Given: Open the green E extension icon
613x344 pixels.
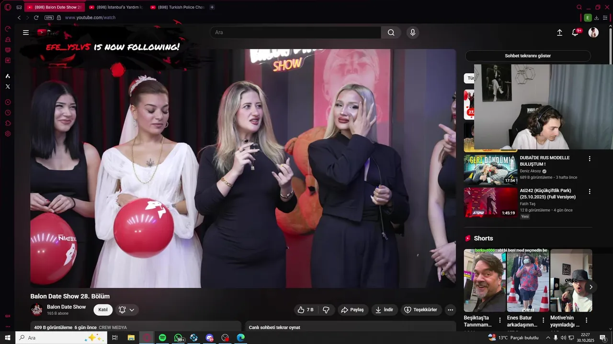Looking at the screenshot, I should [x=588, y=18].
